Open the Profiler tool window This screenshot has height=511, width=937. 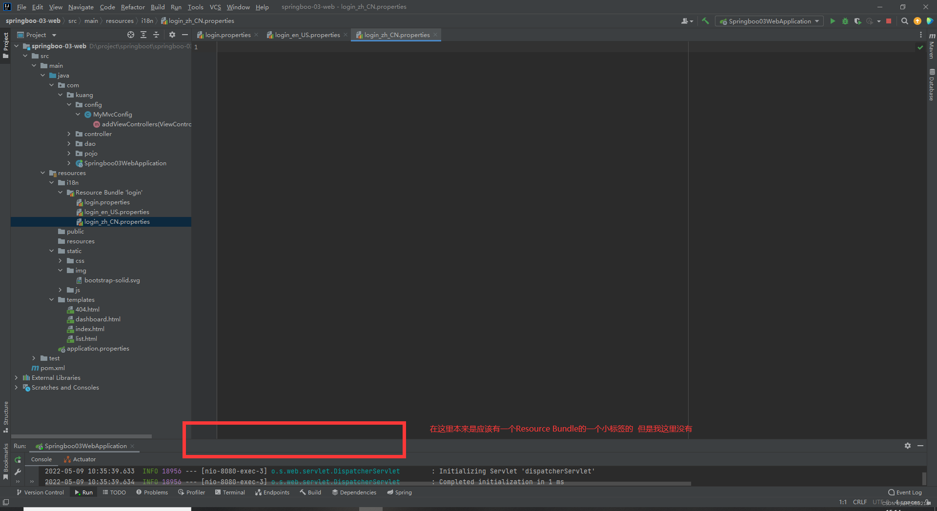point(191,492)
